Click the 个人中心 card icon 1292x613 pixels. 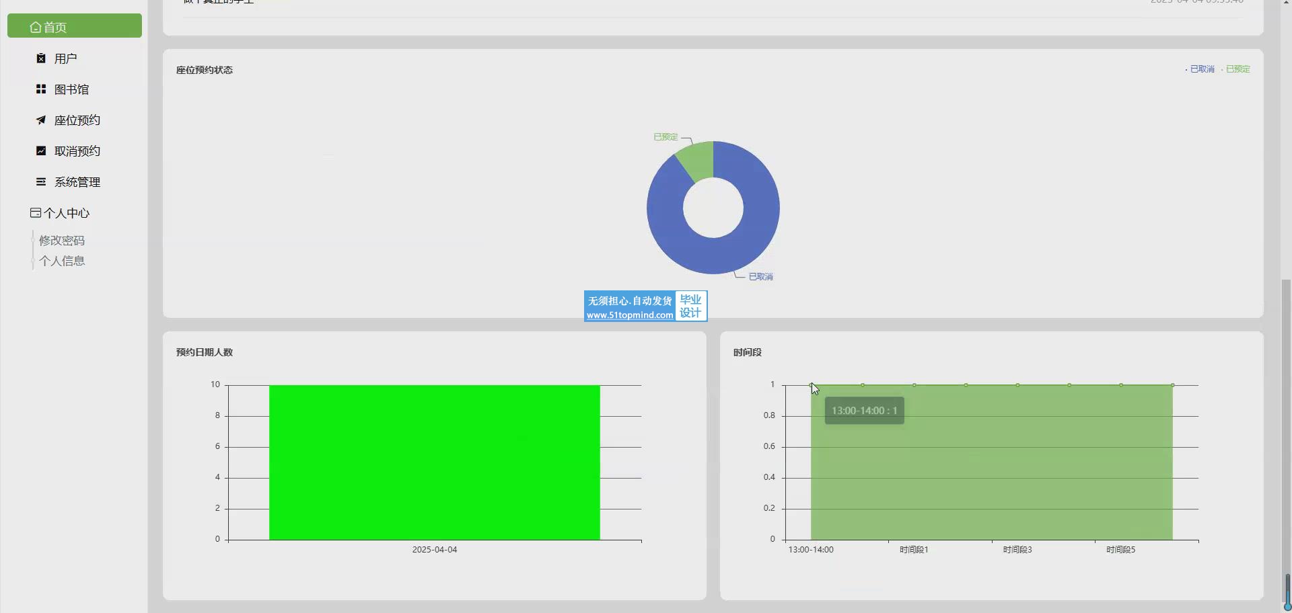coord(36,213)
